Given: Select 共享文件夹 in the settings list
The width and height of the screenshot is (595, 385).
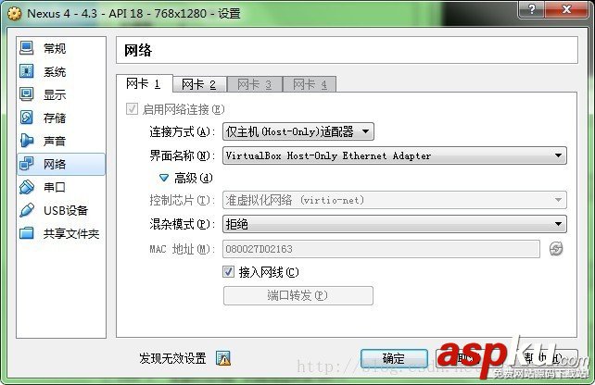Looking at the screenshot, I should 61,233.
